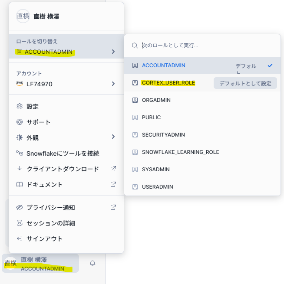Click the role icon beside SNOWFLAKE_LEARNING_ROLE

[x=135, y=152]
